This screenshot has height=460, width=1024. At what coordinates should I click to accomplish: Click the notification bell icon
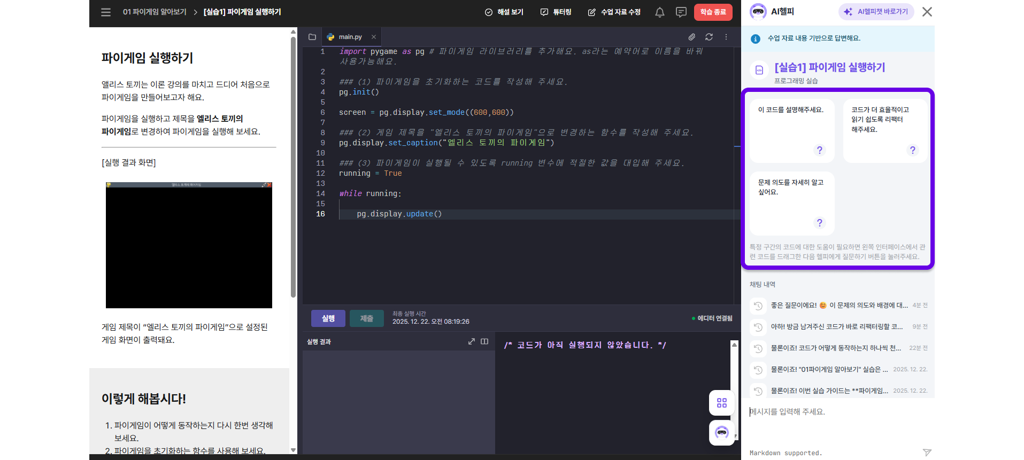point(660,12)
